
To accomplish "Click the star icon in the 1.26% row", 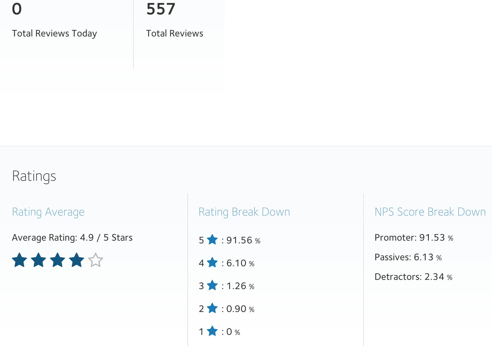I will pos(212,286).
